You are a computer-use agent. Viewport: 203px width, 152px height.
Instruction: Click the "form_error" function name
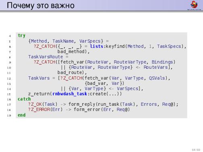[x=87, y=110]
